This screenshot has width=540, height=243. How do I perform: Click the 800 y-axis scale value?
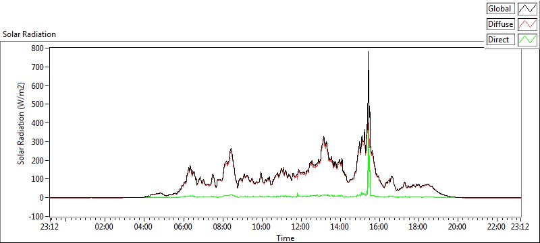pyautogui.click(x=38, y=48)
